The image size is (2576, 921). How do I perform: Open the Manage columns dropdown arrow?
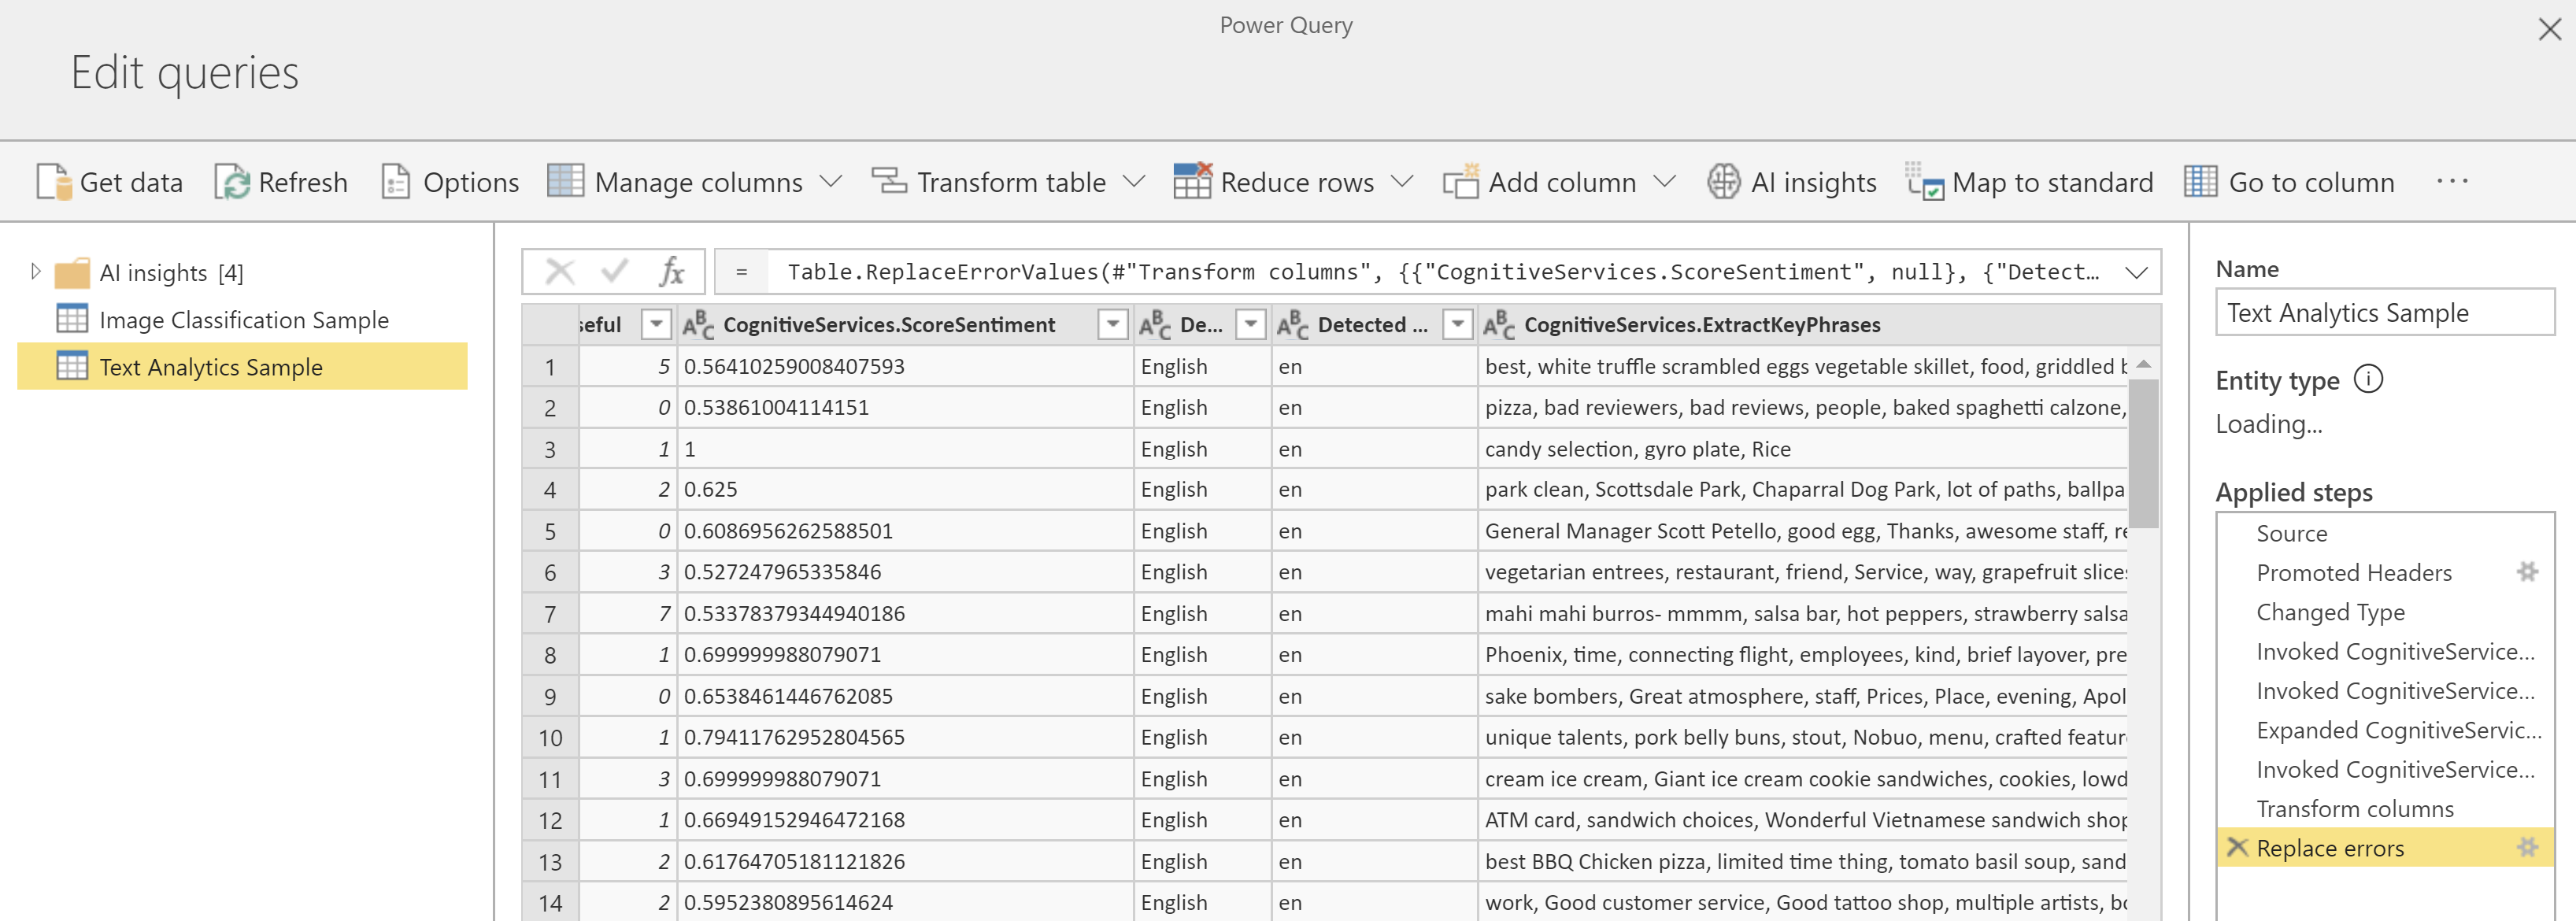[x=831, y=182]
